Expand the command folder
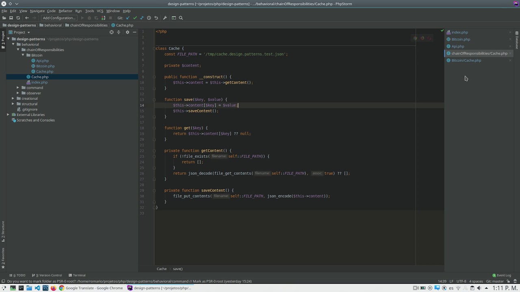The image size is (520, 292). (x=18, y=88)
